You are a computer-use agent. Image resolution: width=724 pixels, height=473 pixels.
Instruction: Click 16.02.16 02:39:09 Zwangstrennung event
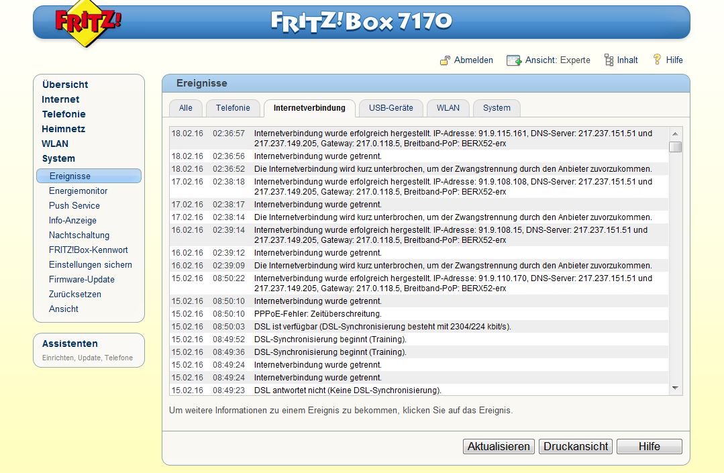click(x=419, y=266)
